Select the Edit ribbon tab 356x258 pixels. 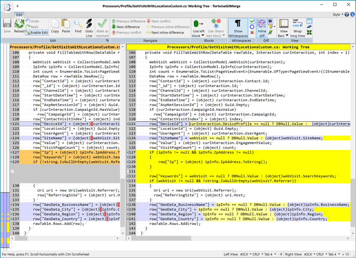tap(19, 15)
